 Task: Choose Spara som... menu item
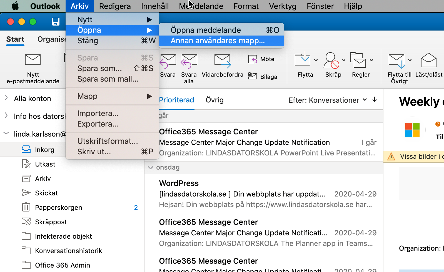pyautogui.click(x=112, y=69)
